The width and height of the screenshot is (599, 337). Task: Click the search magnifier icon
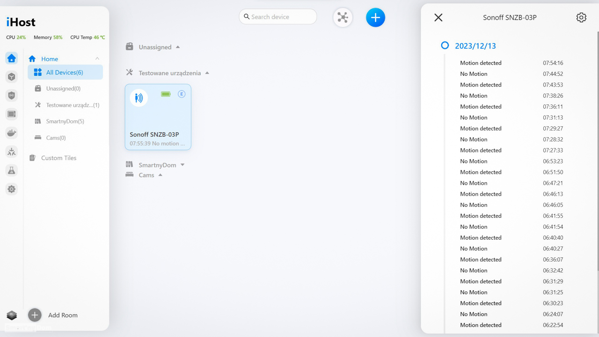(247, 17)
